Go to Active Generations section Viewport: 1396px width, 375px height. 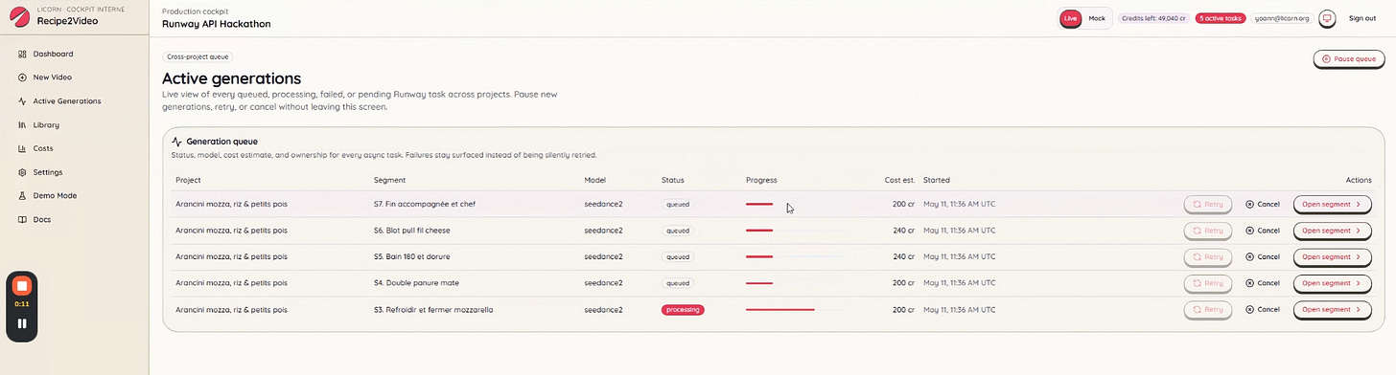click(x=66, y=101)
